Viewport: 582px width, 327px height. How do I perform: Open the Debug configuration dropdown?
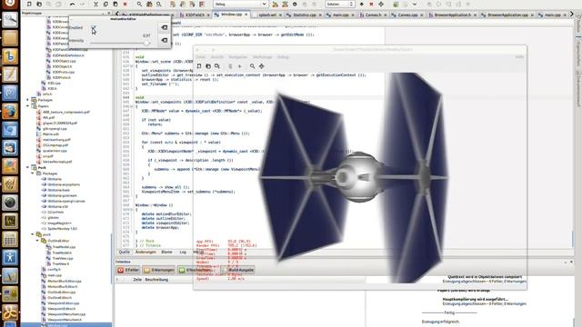point(240,4)
